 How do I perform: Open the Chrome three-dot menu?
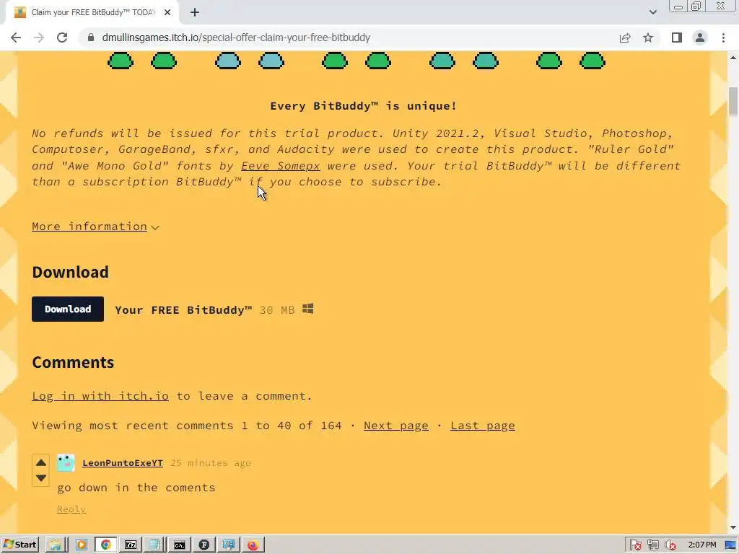(x=723, y=38)
